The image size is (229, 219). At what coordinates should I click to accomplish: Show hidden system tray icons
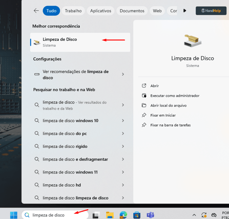(x=194, y=215)
